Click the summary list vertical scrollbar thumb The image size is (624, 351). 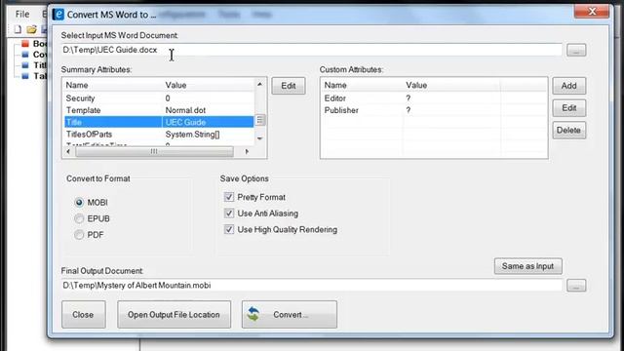260,120
